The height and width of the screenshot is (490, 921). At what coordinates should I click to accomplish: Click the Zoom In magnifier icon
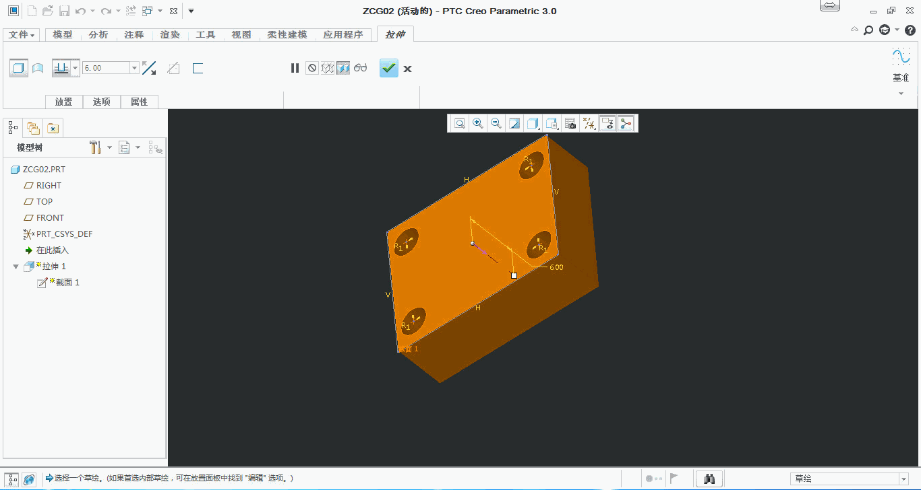coord(478,123)
